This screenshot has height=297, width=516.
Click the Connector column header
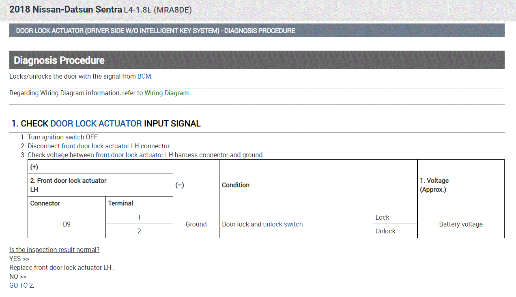(67, 203)
